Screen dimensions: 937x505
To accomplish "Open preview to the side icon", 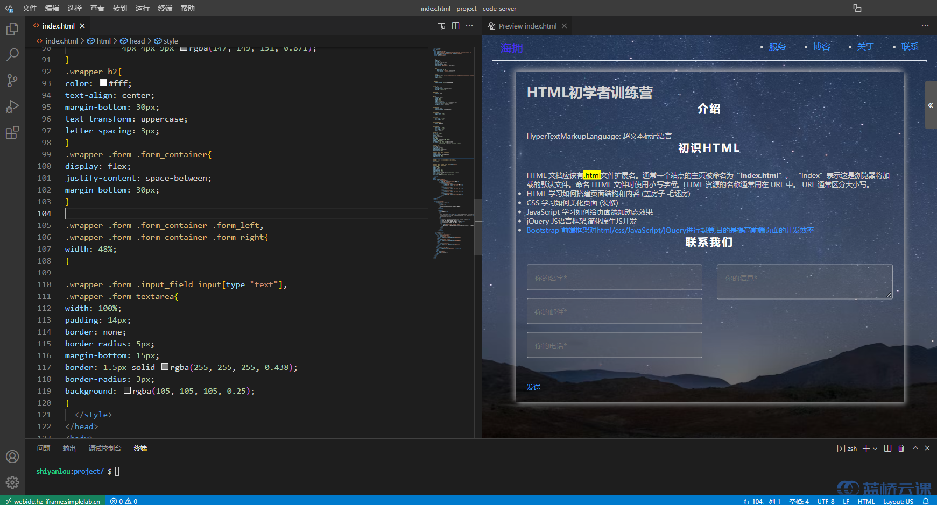I will pos(441,26).
